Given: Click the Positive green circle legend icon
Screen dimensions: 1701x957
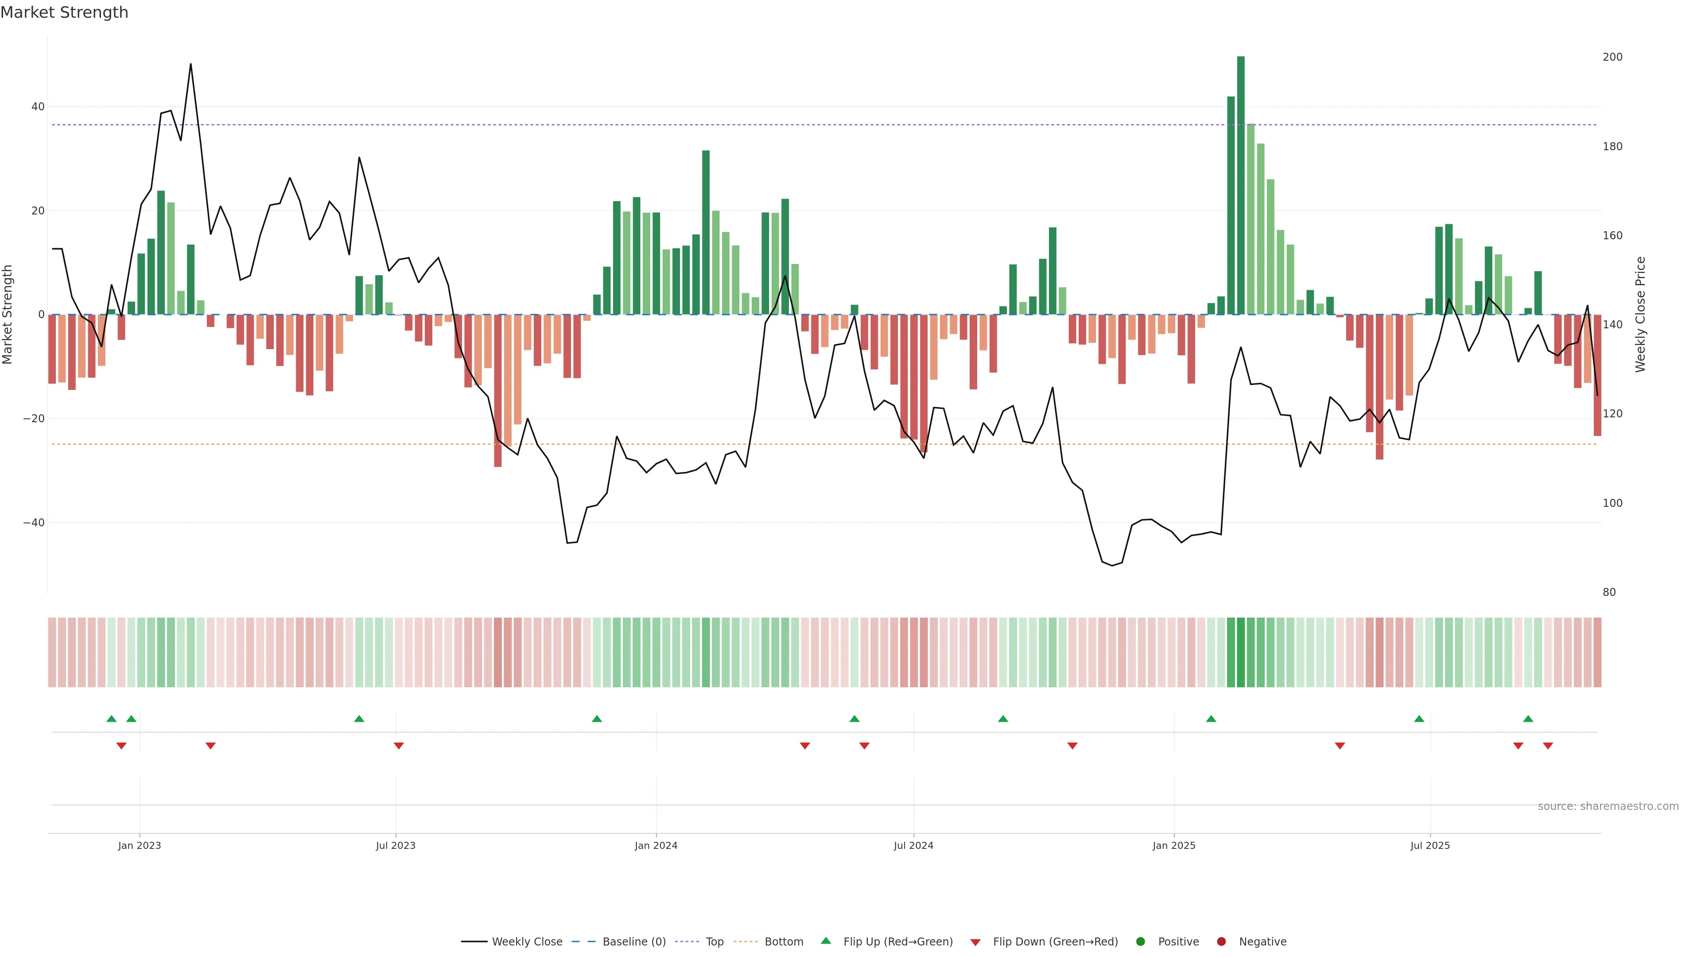Looking at the screenshot, I should click(x=1140, y=941).
